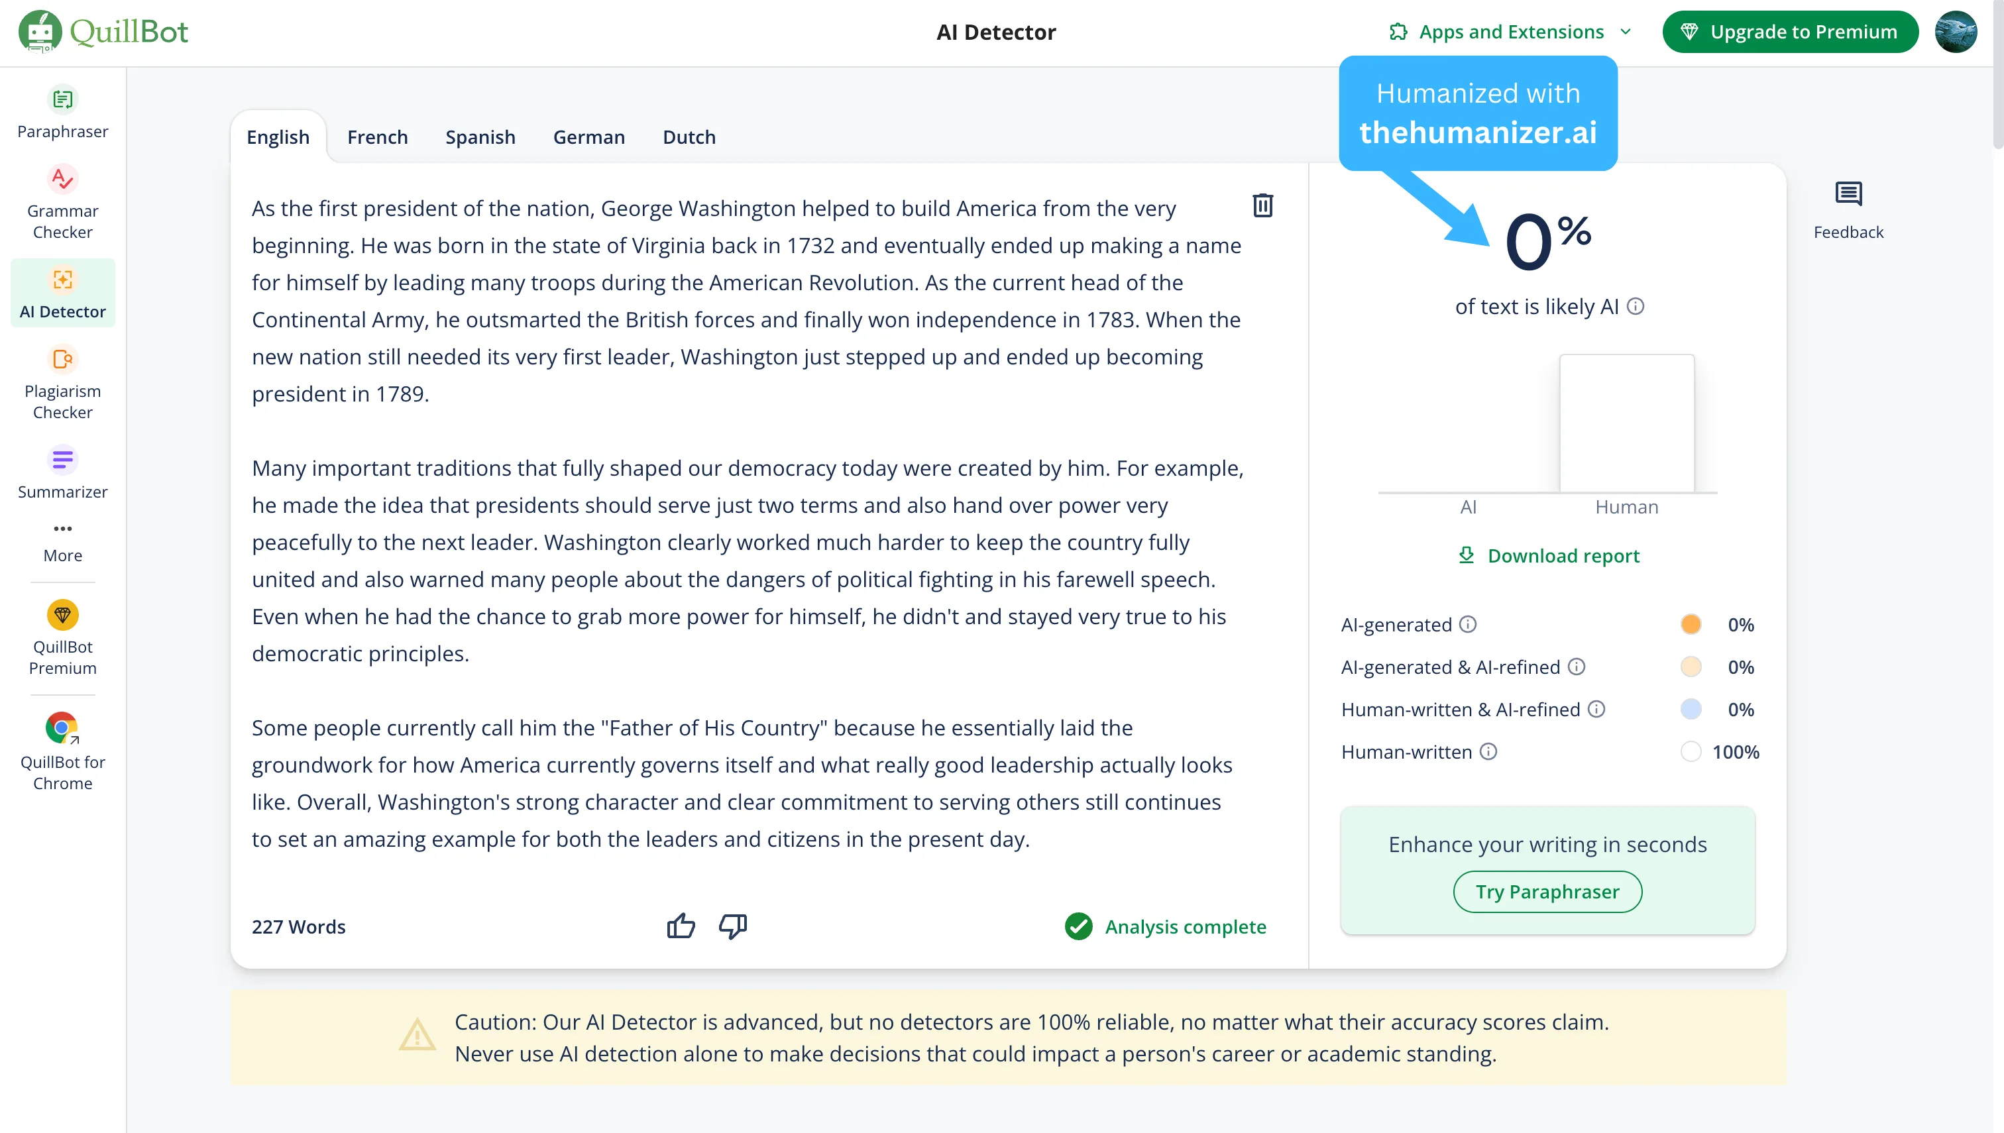Expand the Apps and Extensions dropdown chevron

click(x=1626, y=32)
